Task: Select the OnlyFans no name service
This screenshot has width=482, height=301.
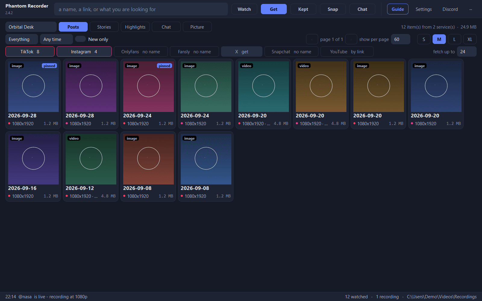Action: 141,51
